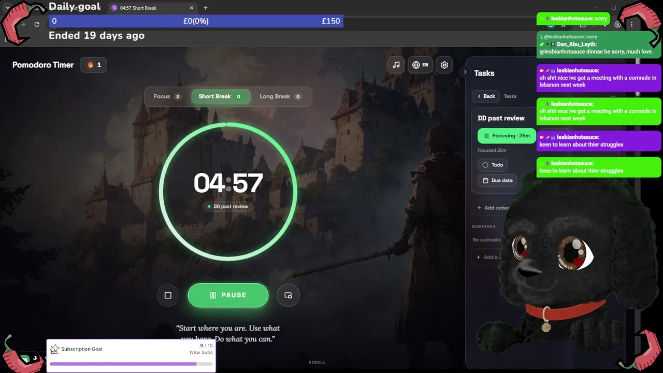Select the '04:57 Short Break' browser tab
Screen dimensions: 663x373
[x=153, y=8]
